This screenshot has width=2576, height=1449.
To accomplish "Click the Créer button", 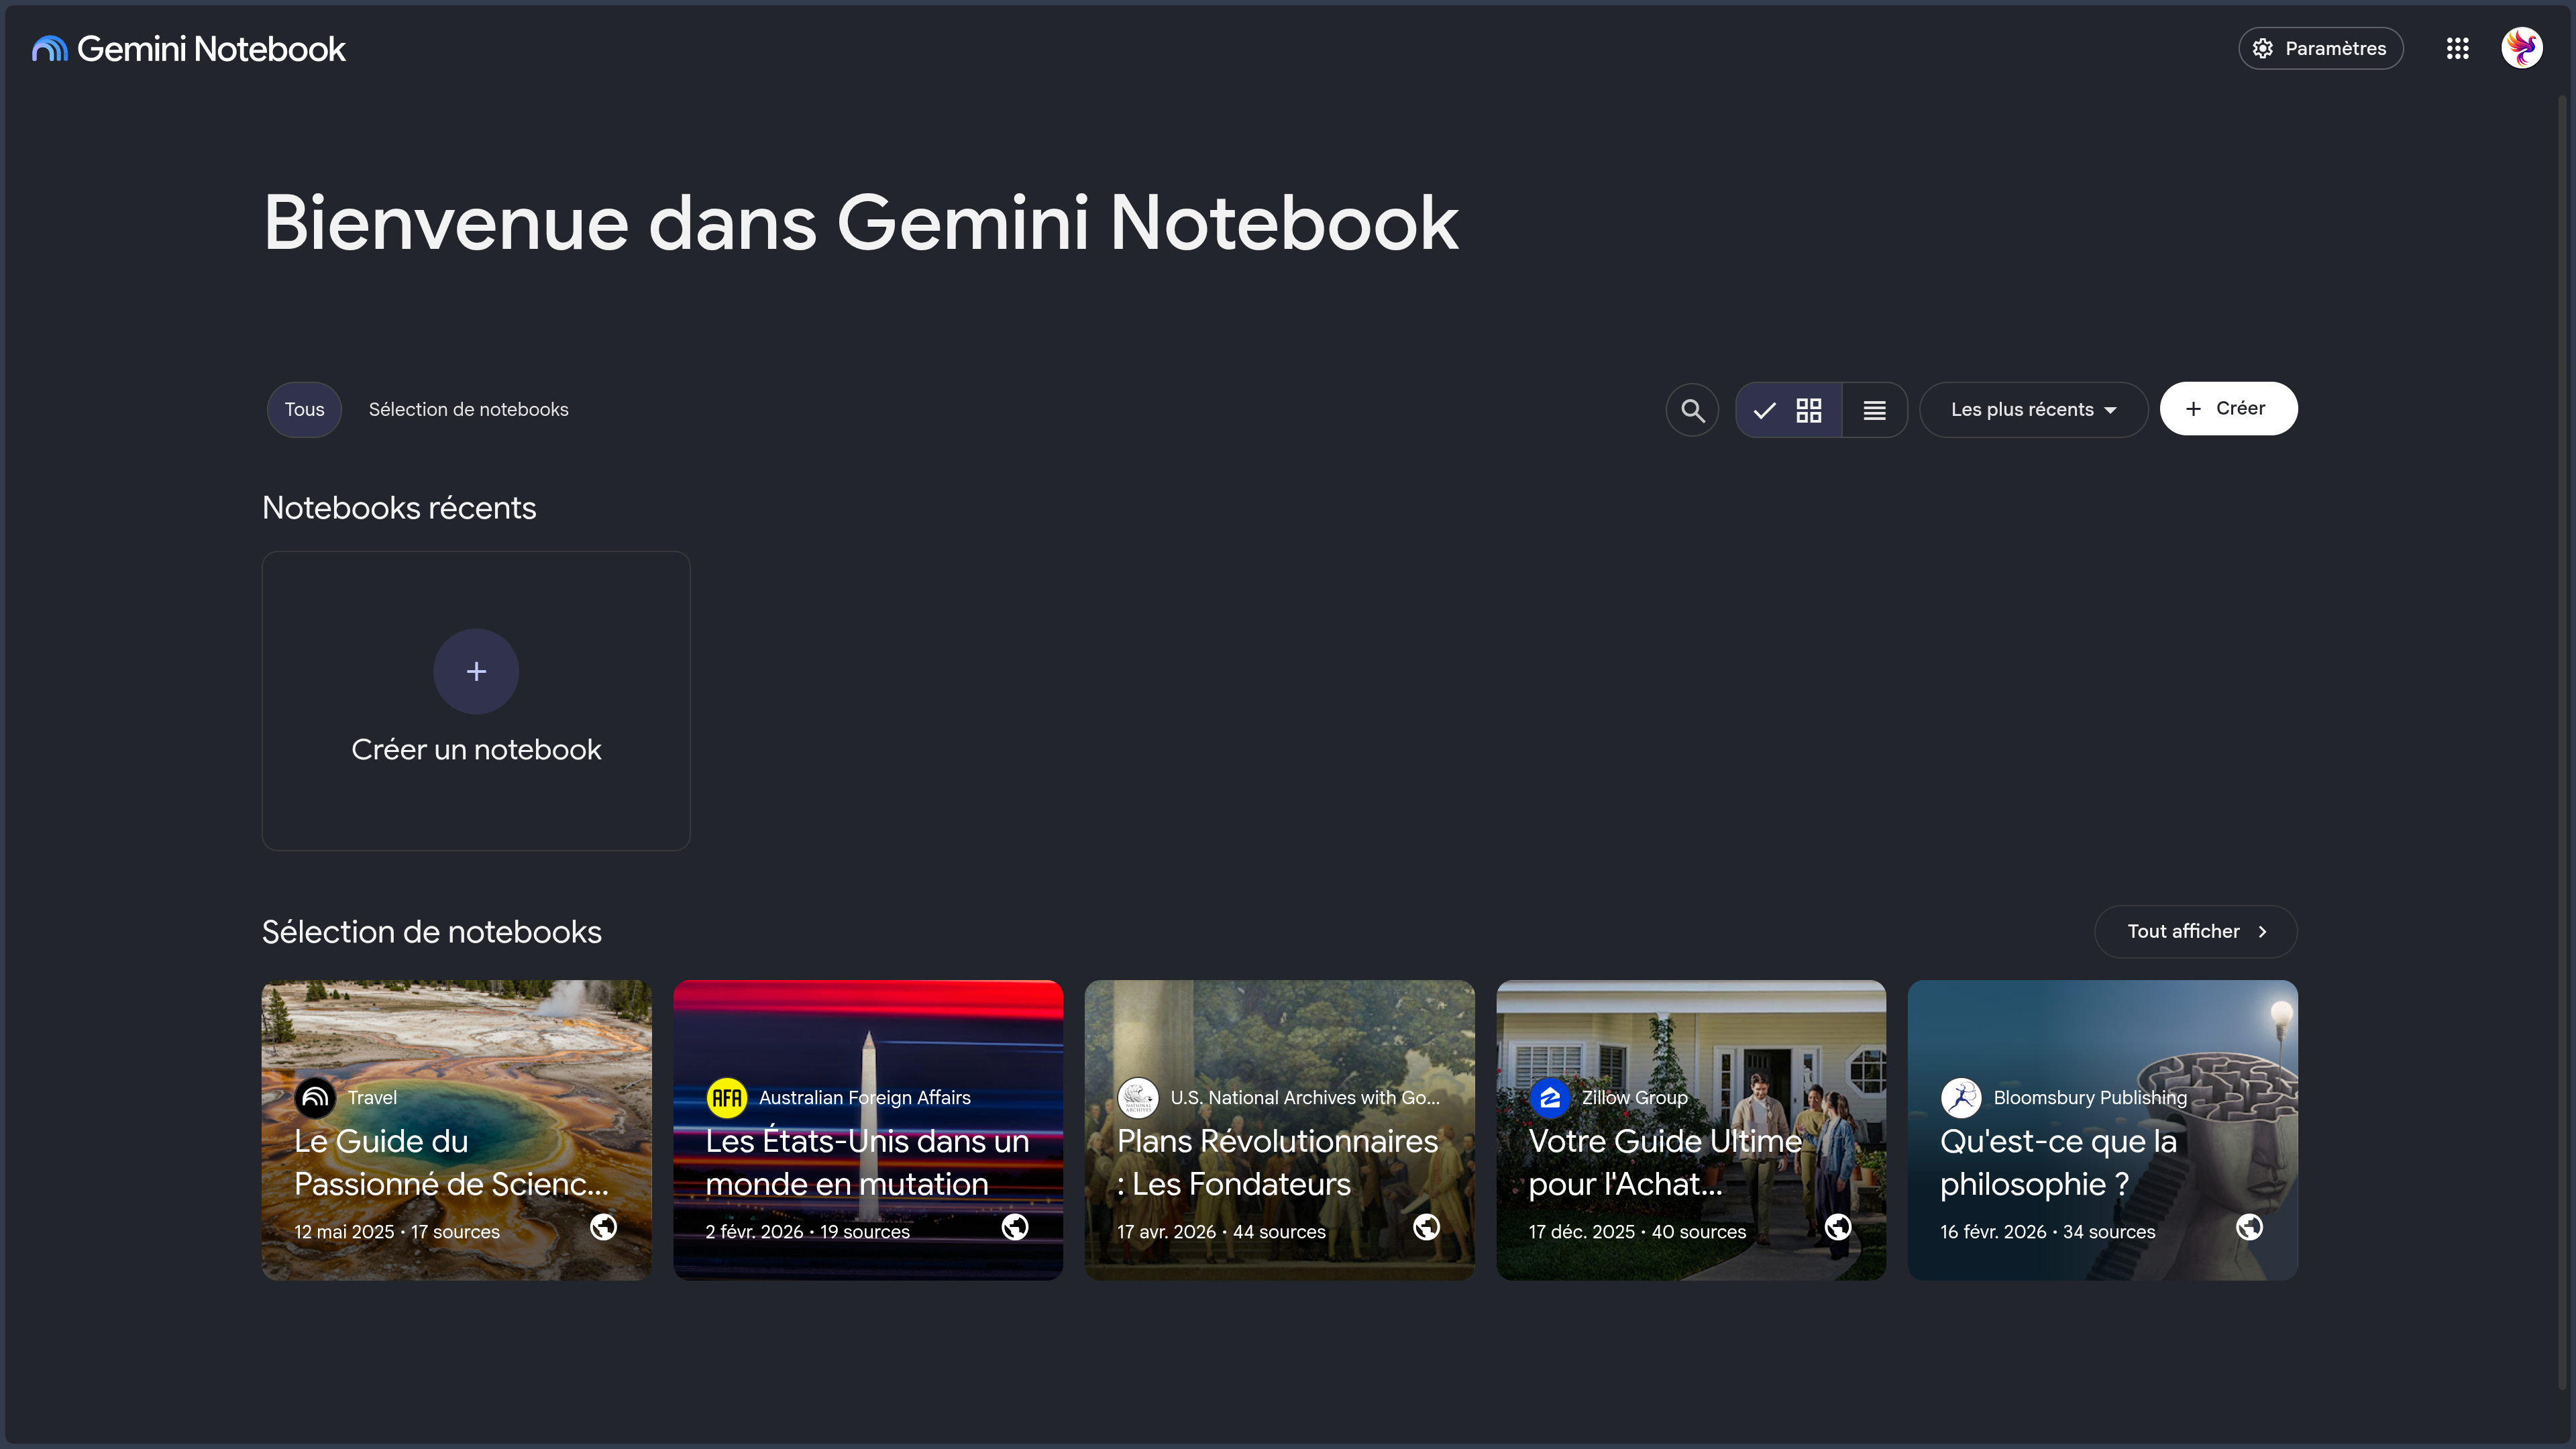I will point(2228,409).
